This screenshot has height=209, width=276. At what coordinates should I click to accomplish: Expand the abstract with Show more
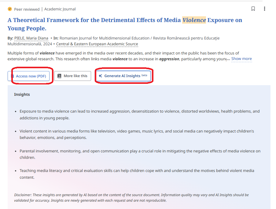(241, 59)
